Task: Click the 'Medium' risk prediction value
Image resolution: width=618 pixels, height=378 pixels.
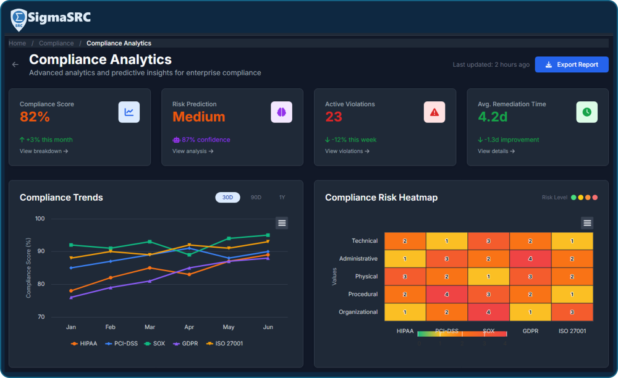Action: point(198,117)
